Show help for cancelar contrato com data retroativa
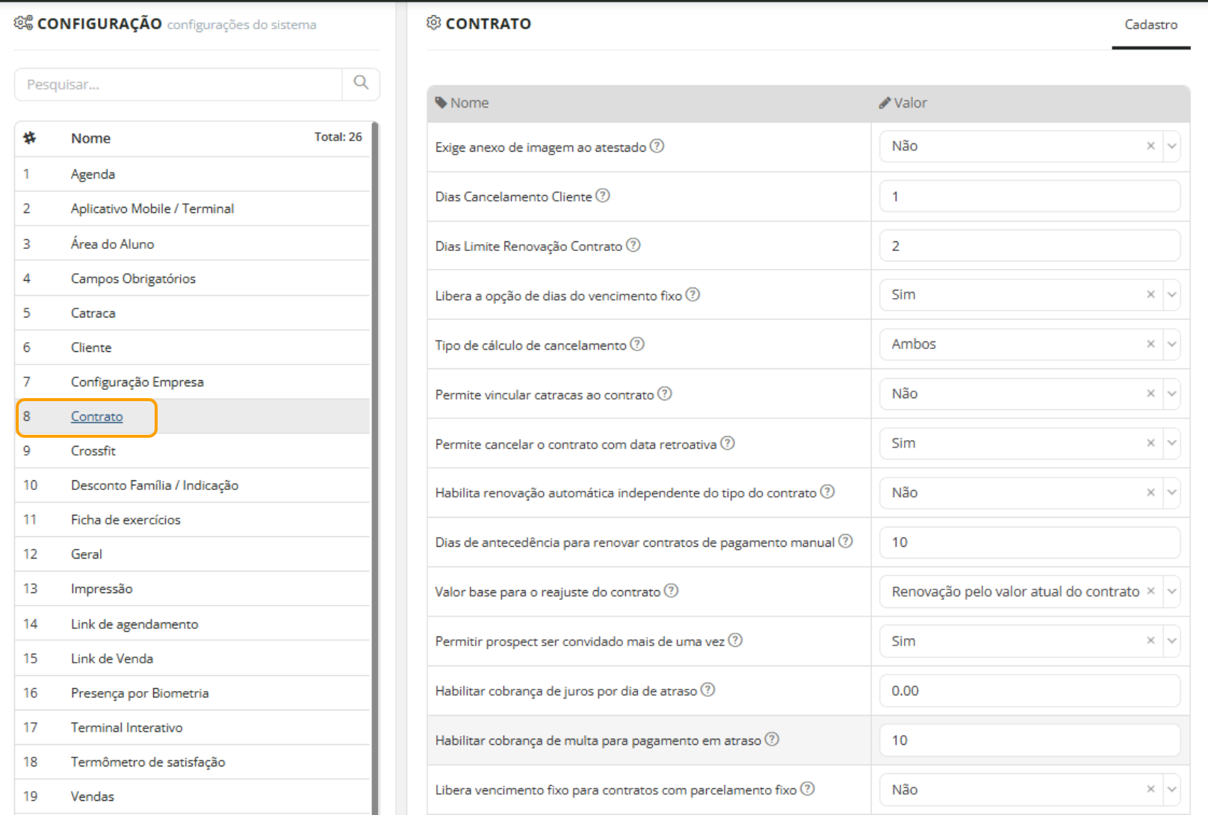Image resolution: width=1208 pixels, height=815 pixels. pos(728,443)
